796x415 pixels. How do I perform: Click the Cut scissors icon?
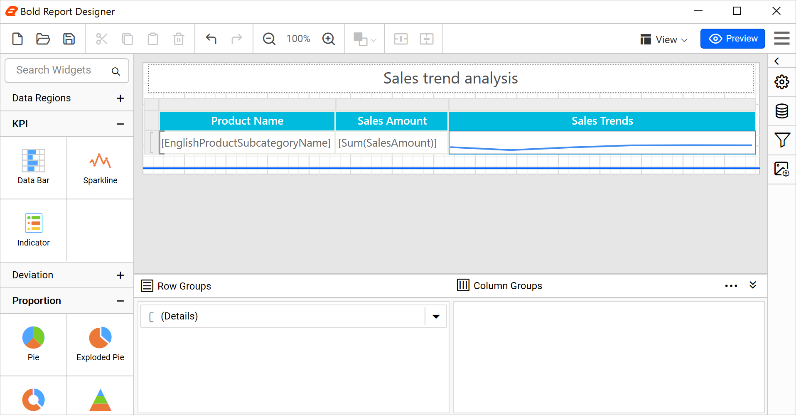(102, 39)
